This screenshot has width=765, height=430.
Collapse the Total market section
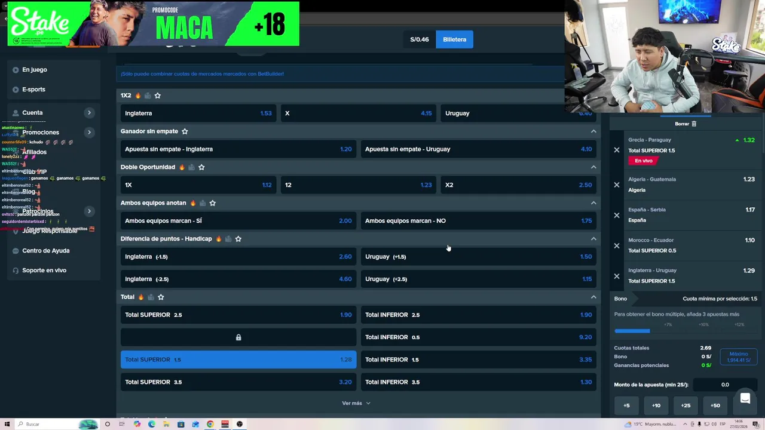[593, 297]
